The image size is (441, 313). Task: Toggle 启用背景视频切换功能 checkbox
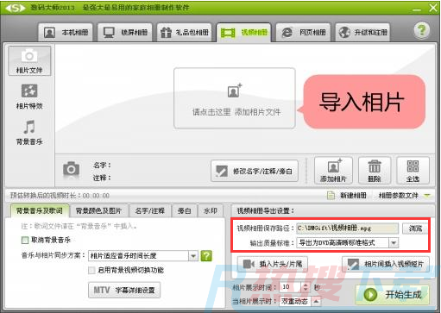pos(91,270)
